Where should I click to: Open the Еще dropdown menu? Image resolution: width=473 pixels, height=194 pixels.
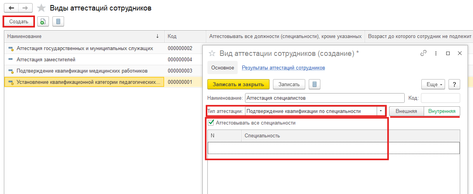(433, 84)
